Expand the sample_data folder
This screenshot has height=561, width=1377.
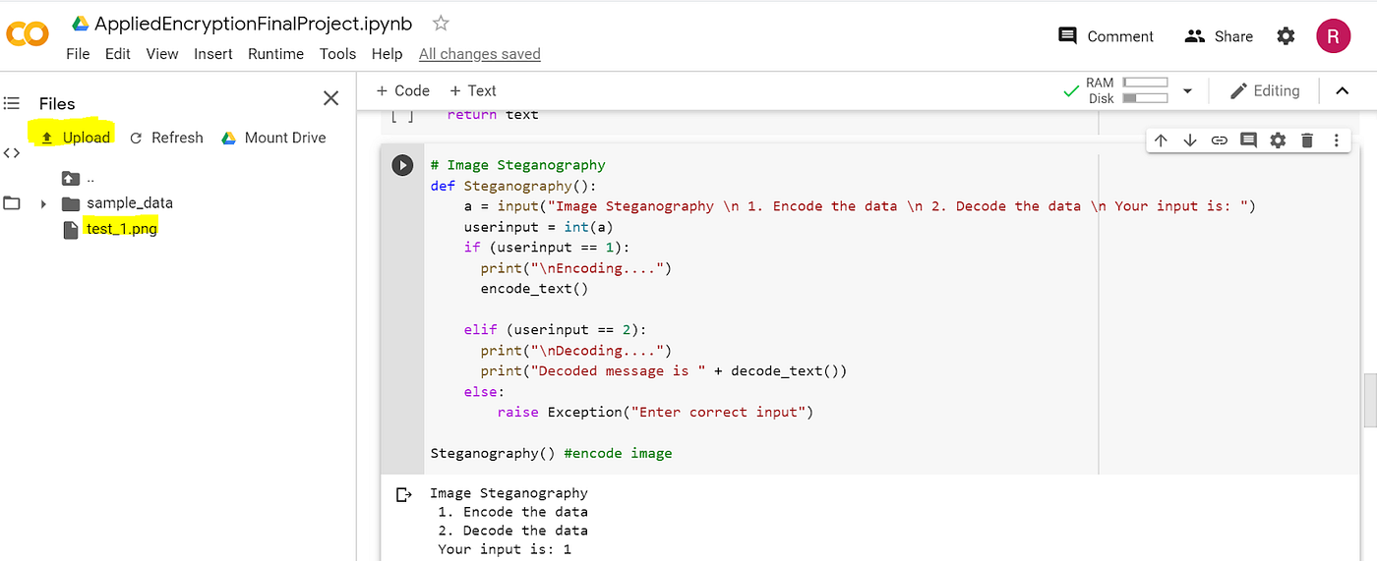(43, 203)
